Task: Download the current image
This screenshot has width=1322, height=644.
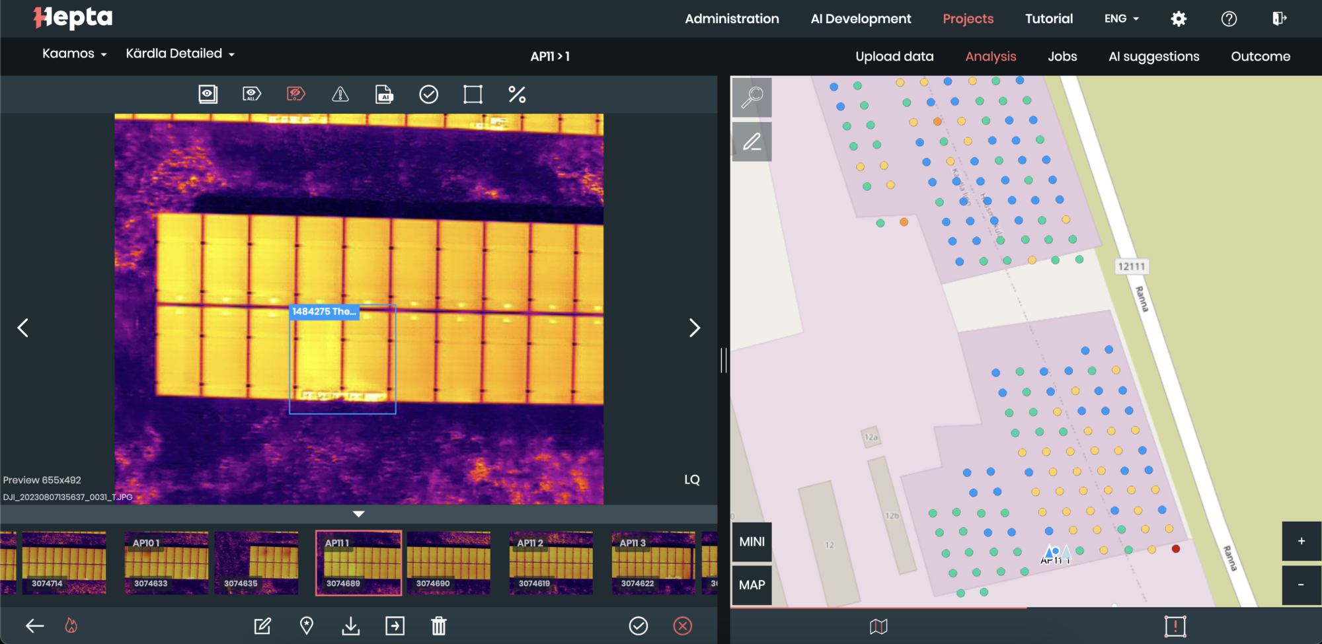Action: [351, 626]
